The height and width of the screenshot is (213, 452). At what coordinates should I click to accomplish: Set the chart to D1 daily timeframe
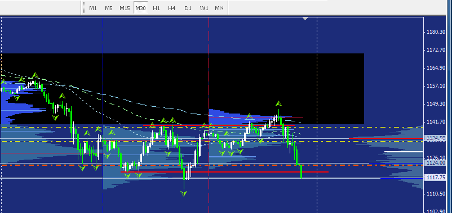point(188,8)
